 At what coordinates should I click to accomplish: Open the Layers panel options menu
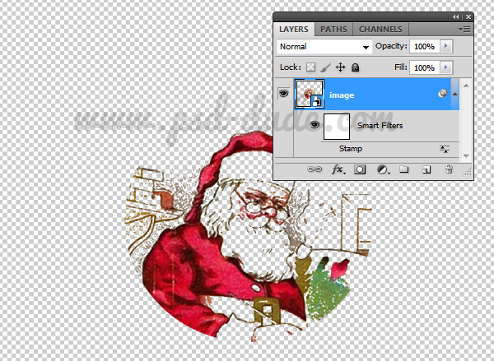464,30
